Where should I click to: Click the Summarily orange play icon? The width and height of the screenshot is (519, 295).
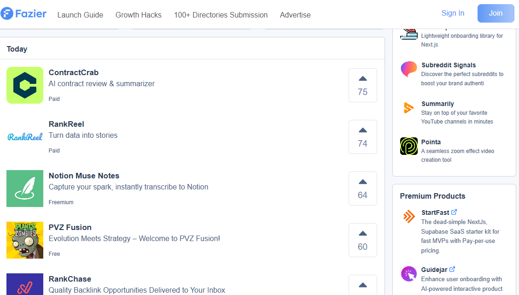pyautogui.click(x=409, y=108)
